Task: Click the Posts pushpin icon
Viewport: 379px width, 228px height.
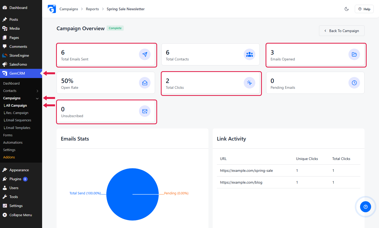Action: point(5,19)
